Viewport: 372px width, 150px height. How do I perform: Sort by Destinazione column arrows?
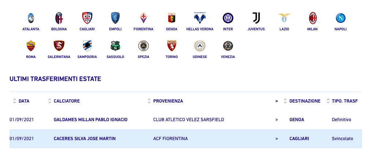pos(285,101)
